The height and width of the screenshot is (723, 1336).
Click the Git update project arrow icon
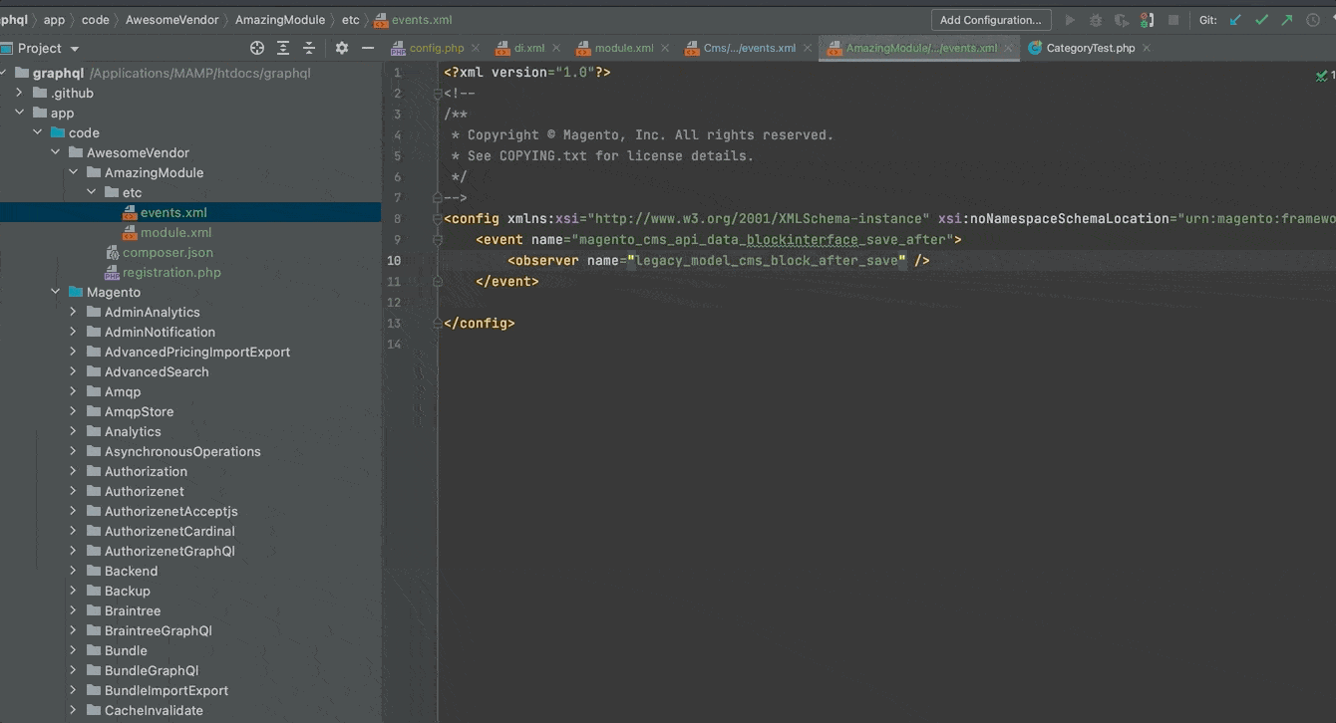1236,20
